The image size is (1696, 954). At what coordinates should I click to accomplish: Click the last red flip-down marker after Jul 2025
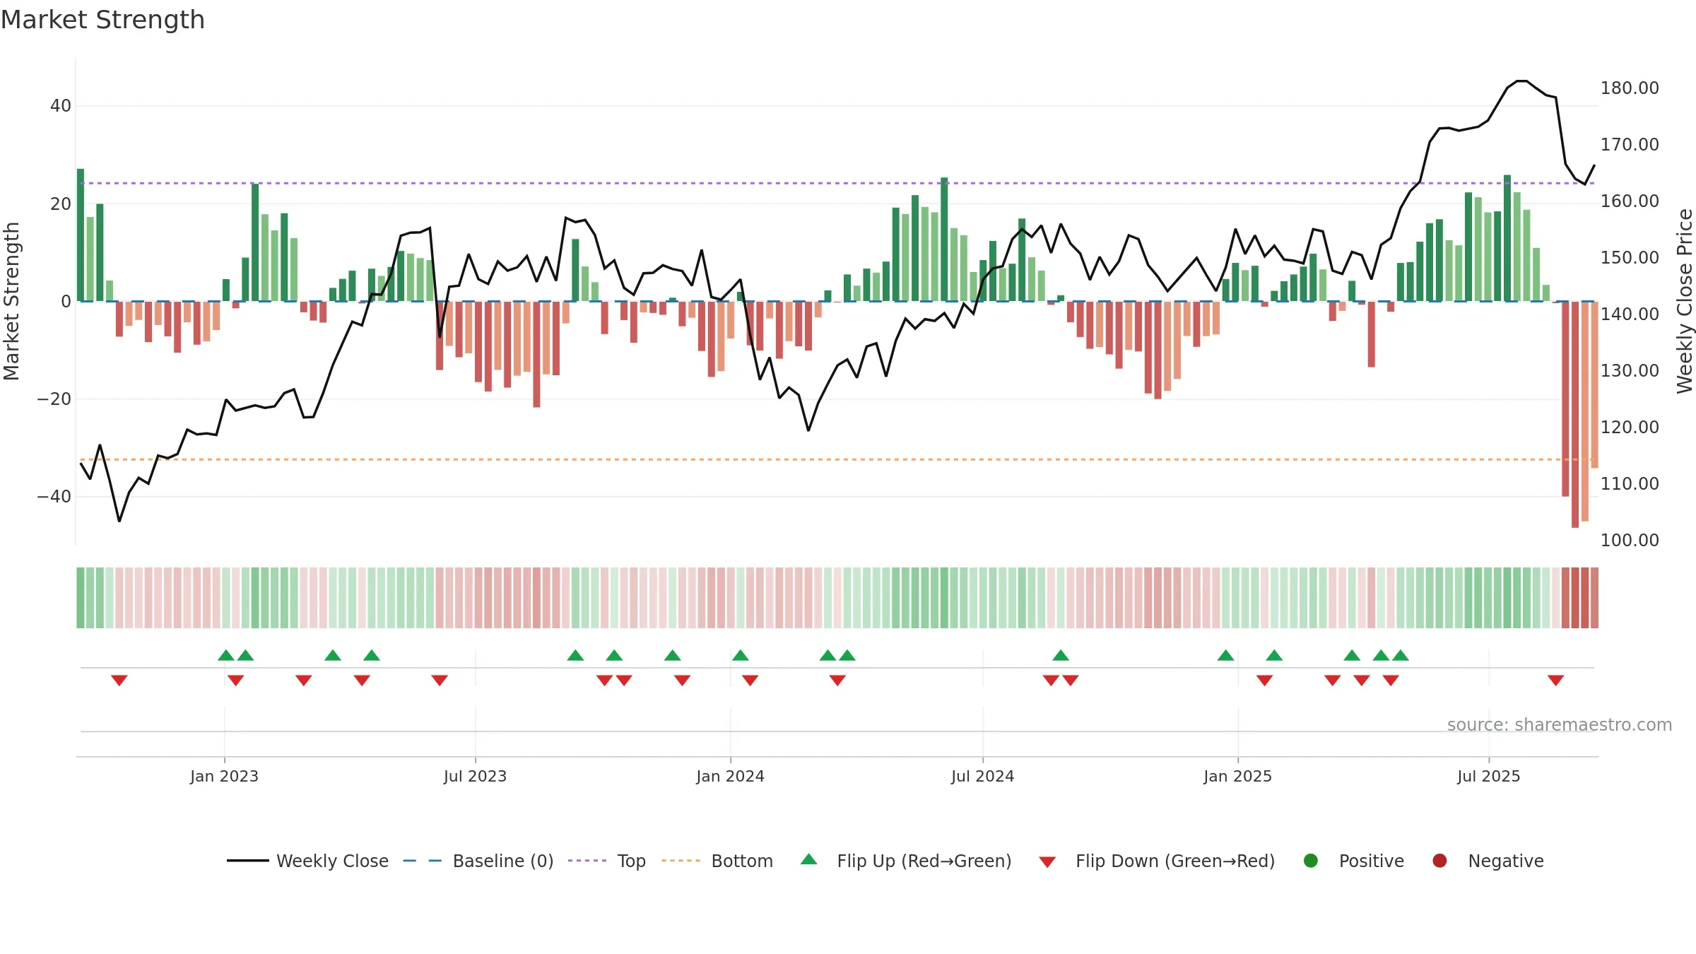click(1555, 680)
